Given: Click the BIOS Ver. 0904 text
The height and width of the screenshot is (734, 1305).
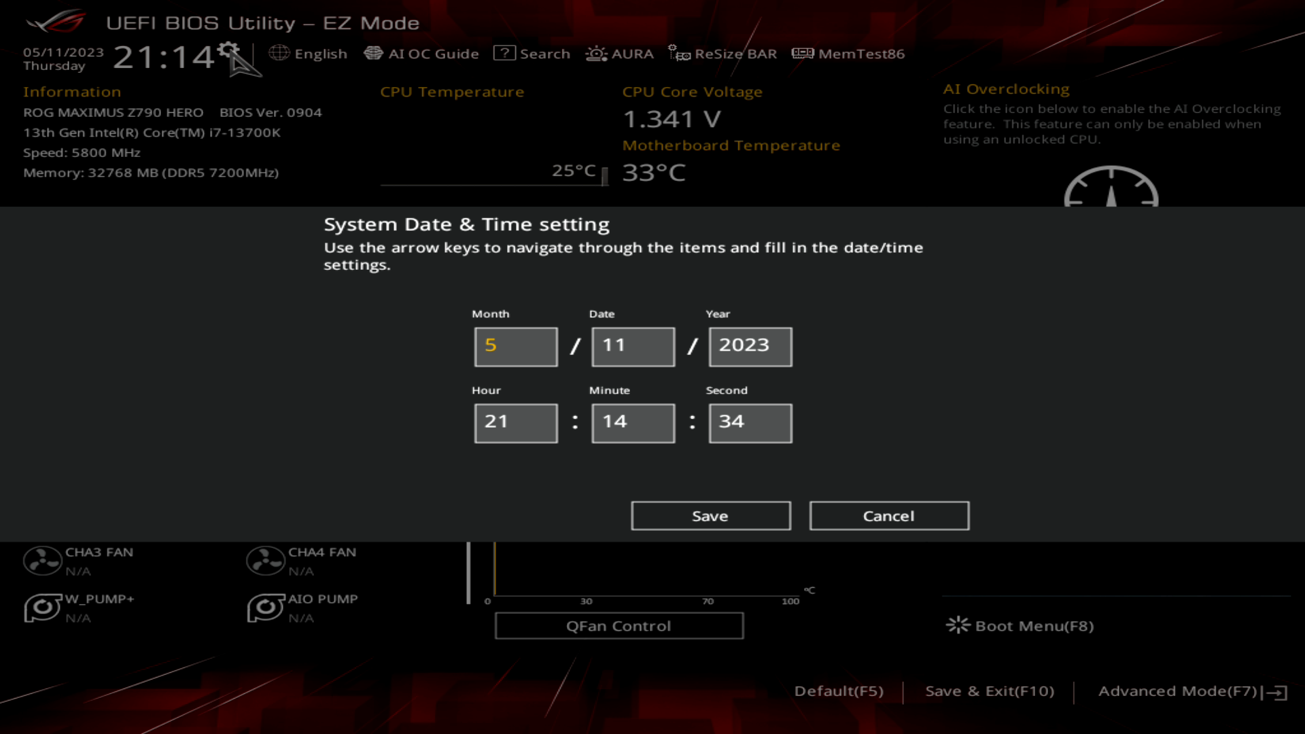Looking at the screenshot, I should [271, 112].
